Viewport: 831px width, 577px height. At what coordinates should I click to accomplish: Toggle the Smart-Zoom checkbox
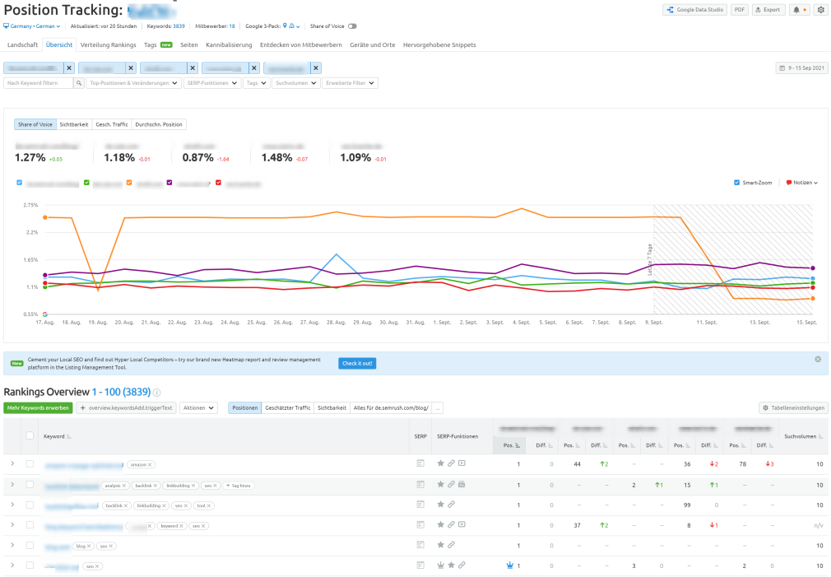(736, 183)
